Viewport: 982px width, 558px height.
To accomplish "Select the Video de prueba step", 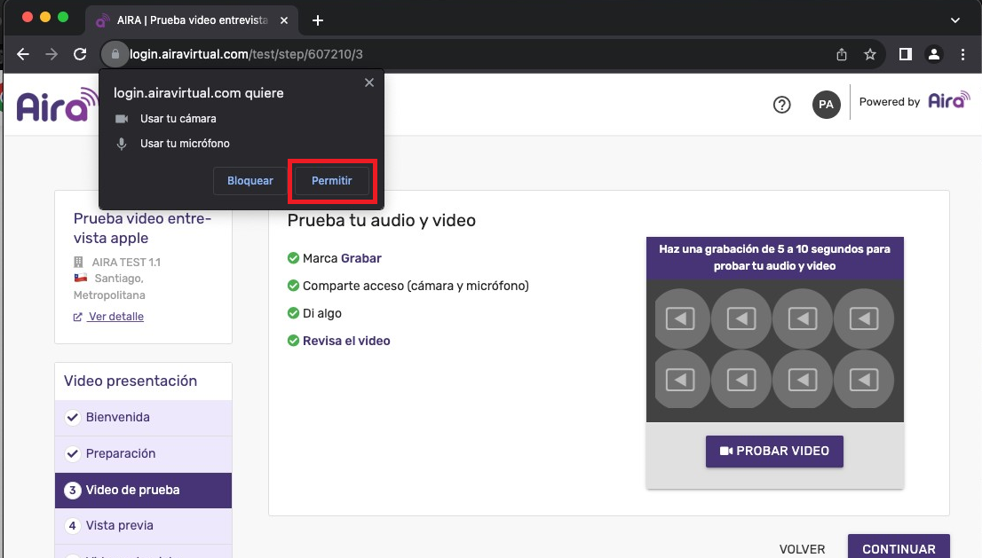I will [144, 490].
